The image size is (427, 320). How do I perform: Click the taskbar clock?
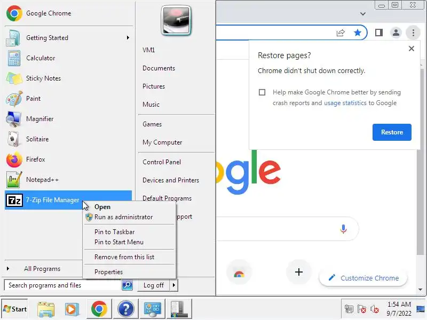click(399, 309)
